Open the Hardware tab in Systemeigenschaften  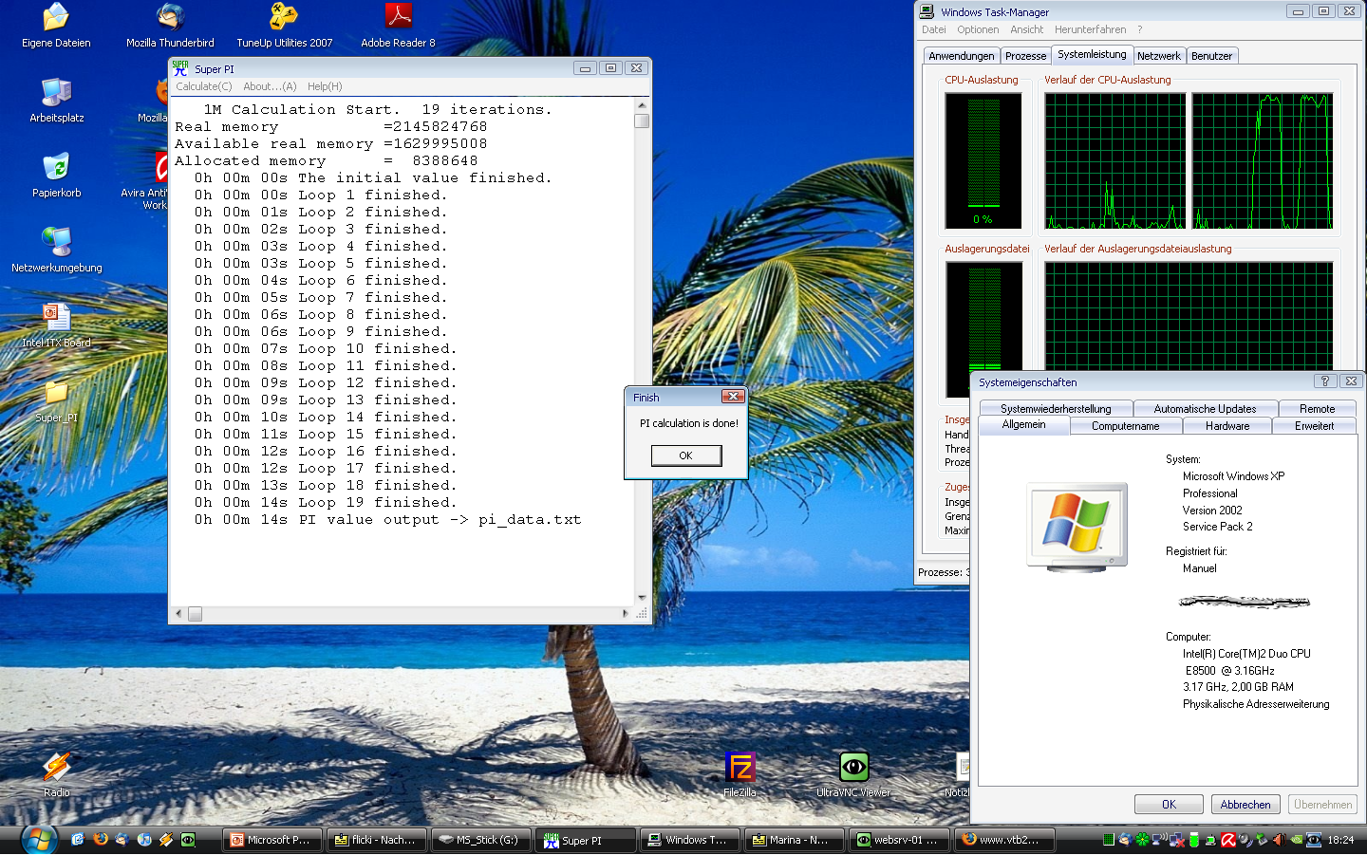tap(1227, 426)
